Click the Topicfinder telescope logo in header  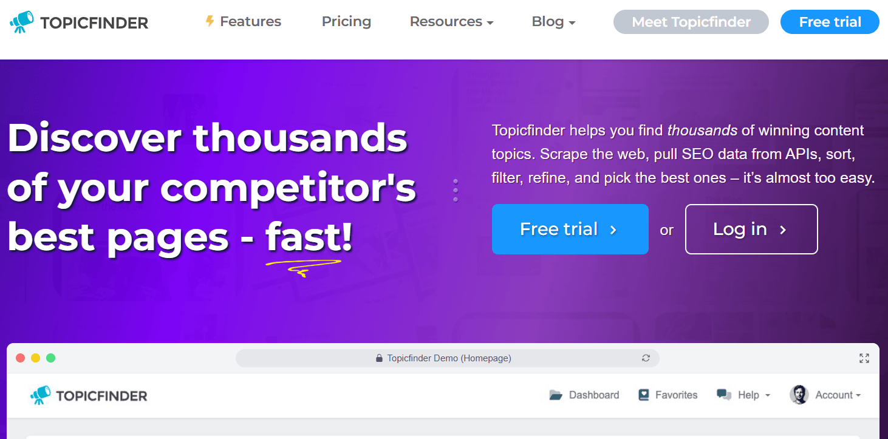[22, 22]
